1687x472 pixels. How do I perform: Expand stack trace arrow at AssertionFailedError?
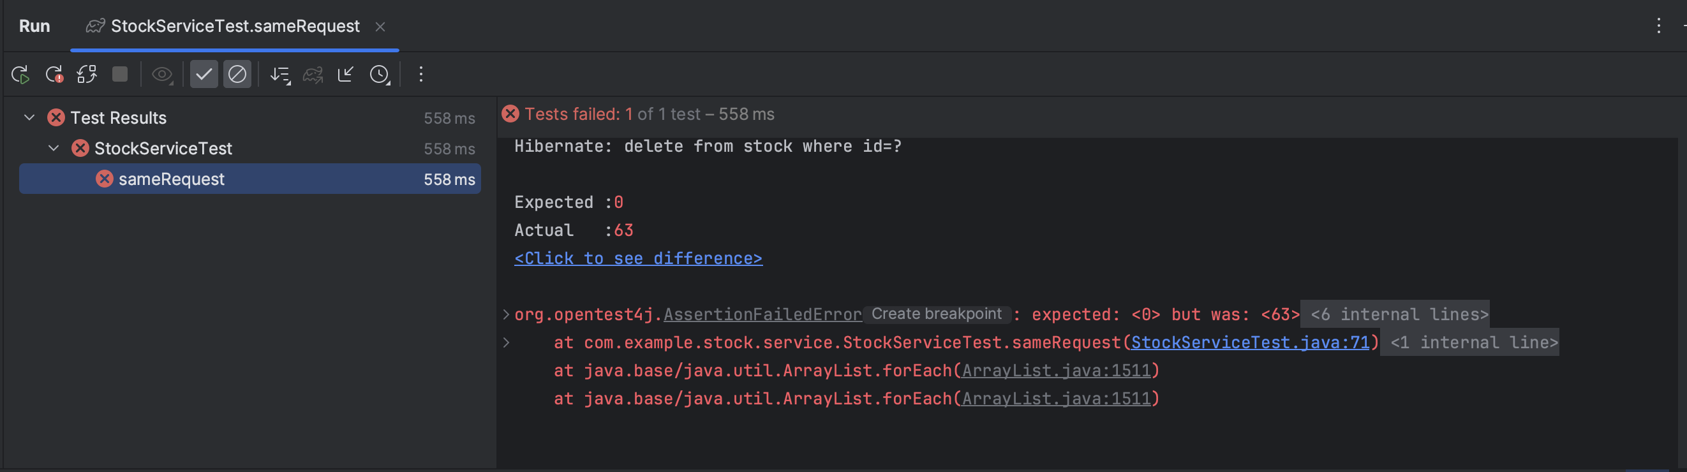pyautogui.click(x=505, y=315)
